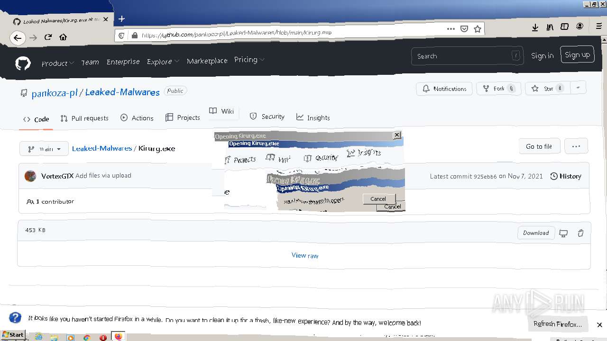This screenshot has height=341, width=607.
Task: Switch to the Insights tab
Action: click(x=313, y=117)
